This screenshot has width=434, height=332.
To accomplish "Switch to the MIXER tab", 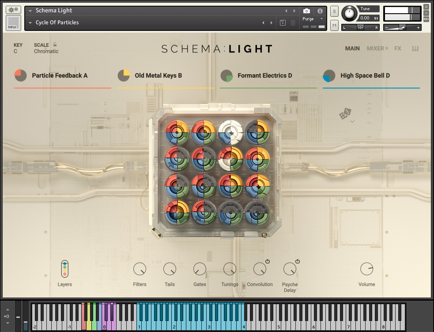I will (375, 49).
